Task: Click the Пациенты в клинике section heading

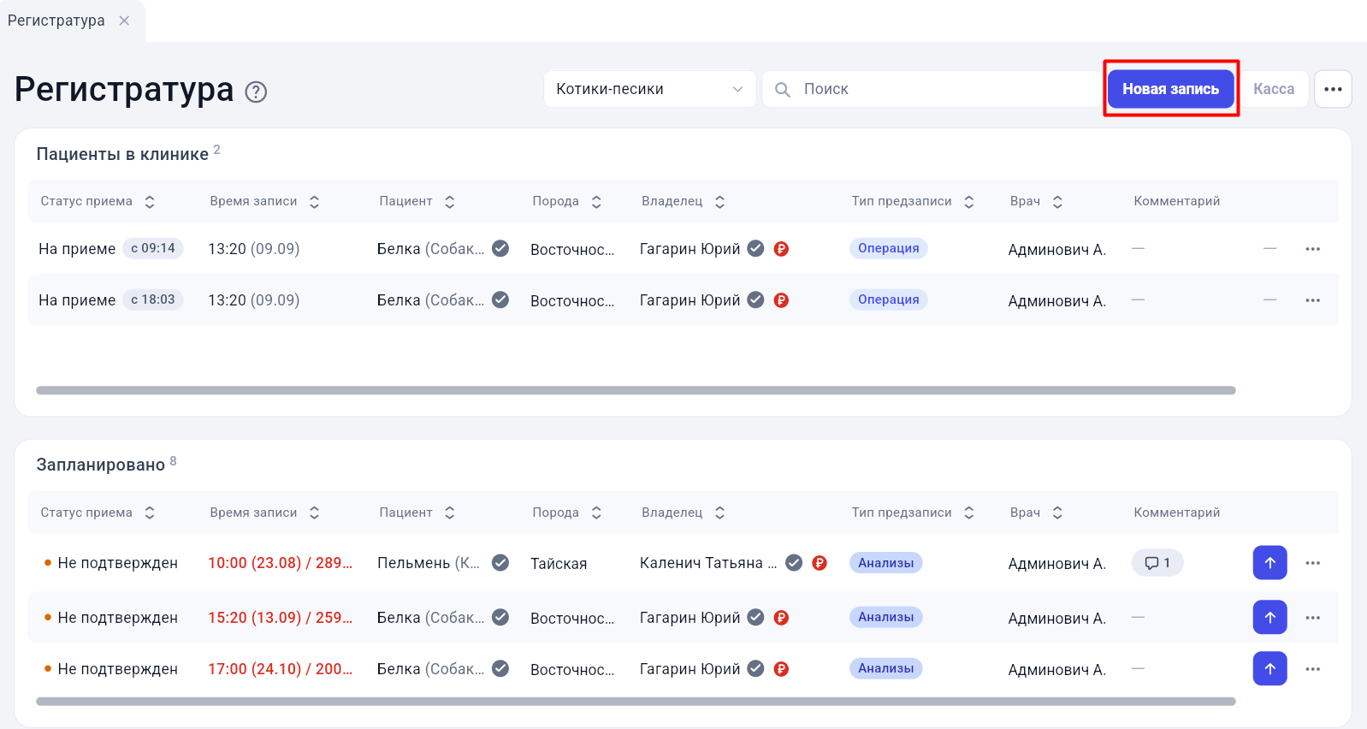Action: click(122, 155)
